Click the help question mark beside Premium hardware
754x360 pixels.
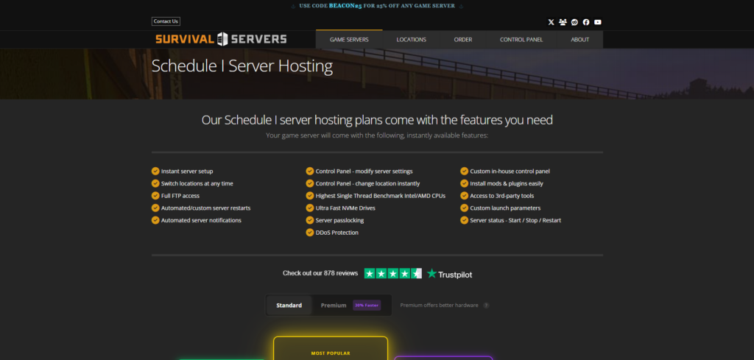tap(486, 306)
